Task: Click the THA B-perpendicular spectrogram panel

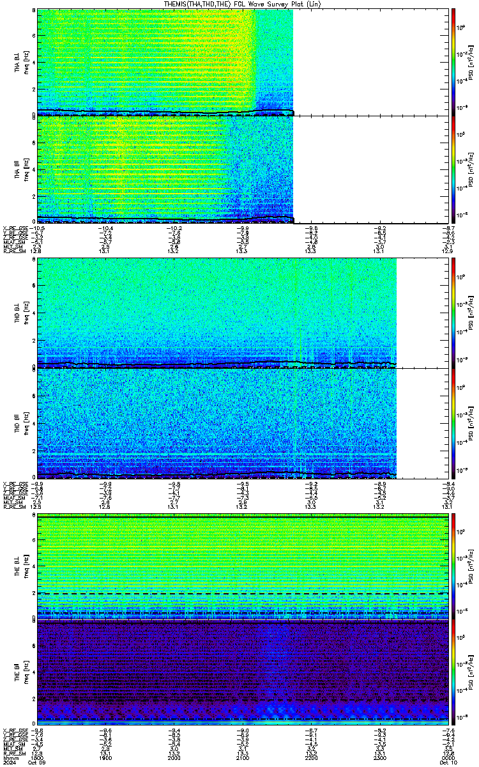Action: coord(241,62)
